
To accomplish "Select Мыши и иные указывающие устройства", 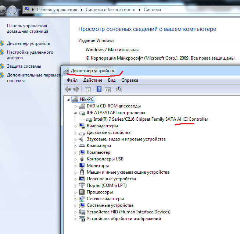I will click(128, 172).
